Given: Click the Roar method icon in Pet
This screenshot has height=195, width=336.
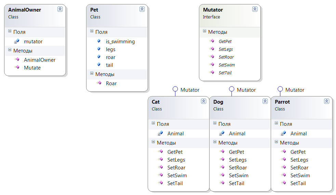Looking at the screenshot, I should click(x=99, y=83).
